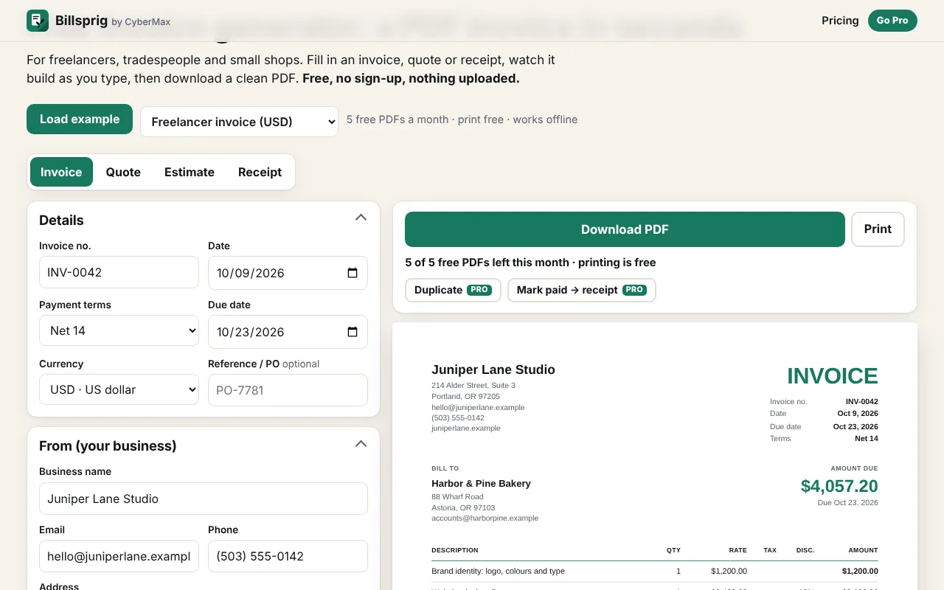Click "accounts@harborpine.example" in the preview

pos(485,518)
